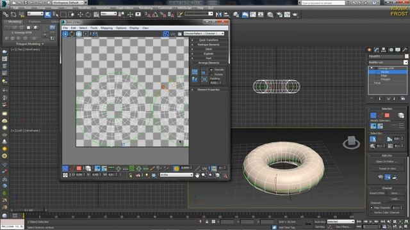Expand the Quick Transform rollout
The width and height of the screenshot is (410, 230).
[208, 40]
